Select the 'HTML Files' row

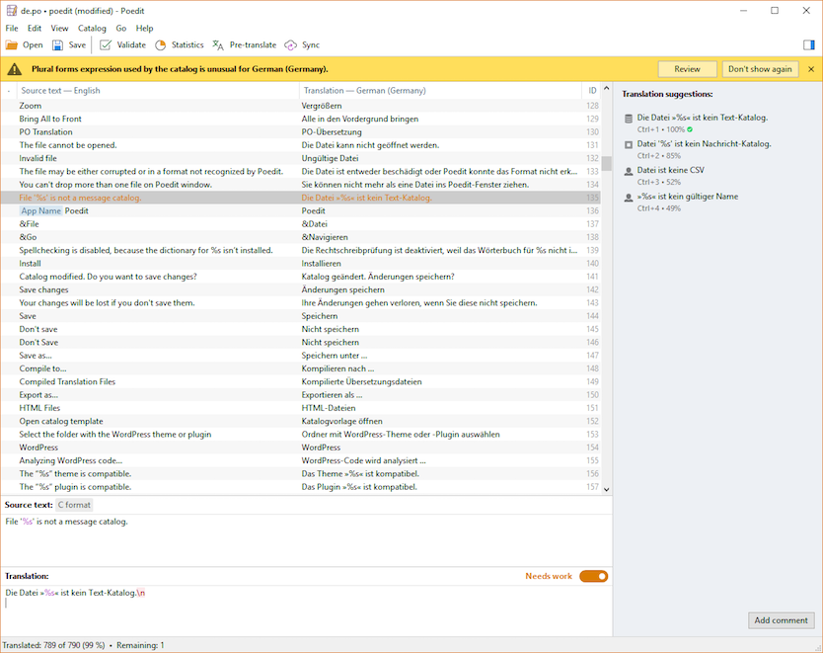(x=301, y=408)
